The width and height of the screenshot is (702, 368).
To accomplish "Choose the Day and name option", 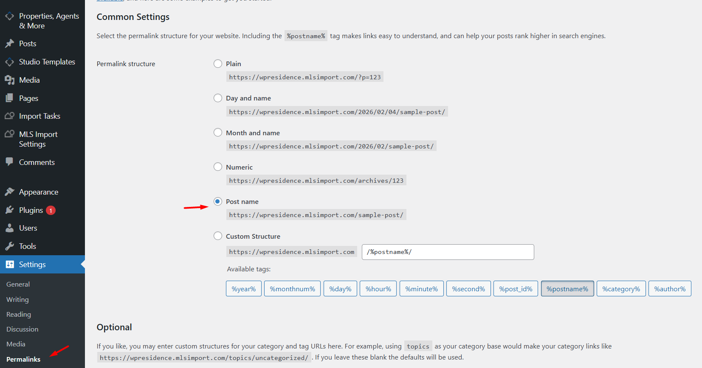I will [218, 98].
